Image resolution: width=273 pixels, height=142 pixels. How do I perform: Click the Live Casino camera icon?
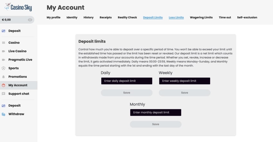[4, 51]
